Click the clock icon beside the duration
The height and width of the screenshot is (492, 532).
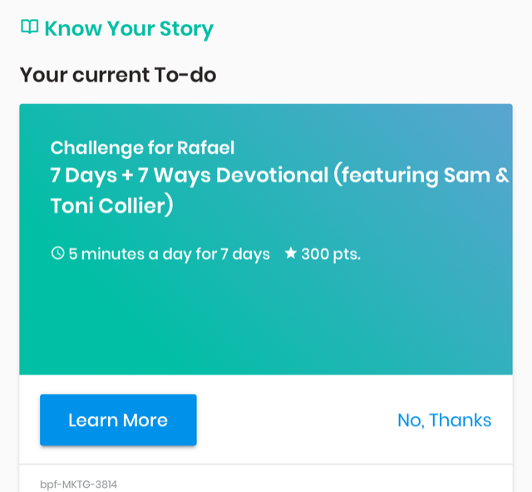pyautogui.click(x=57, y=253)
